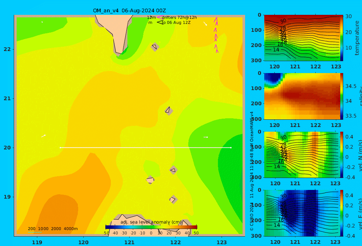This screenshot has height=246, width=362.
Task: Click the white drifter marker near 20.2°N, 119.2°E
Action: click(43, 136)
